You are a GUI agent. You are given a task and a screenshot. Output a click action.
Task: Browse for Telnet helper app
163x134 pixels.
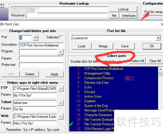[61, 103]
